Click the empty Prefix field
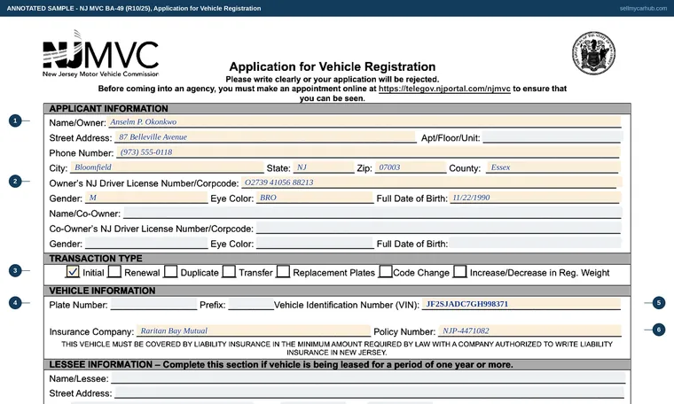 coord(251,304)
